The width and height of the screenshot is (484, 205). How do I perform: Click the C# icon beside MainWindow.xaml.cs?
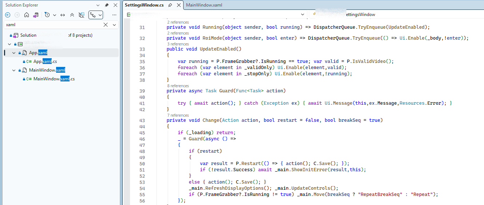[x=29, y=79]
